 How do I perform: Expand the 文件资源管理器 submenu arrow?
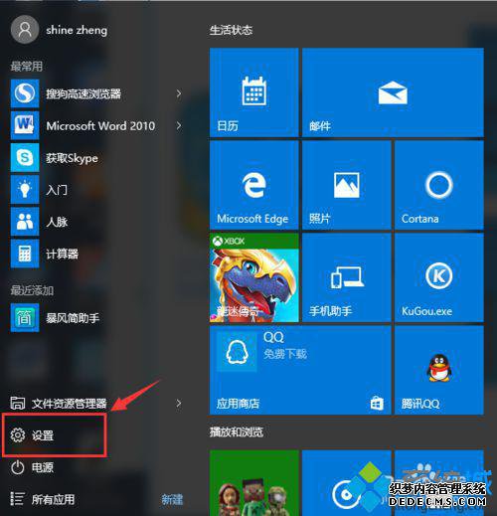pyautogui.click(x=179, y=404)
